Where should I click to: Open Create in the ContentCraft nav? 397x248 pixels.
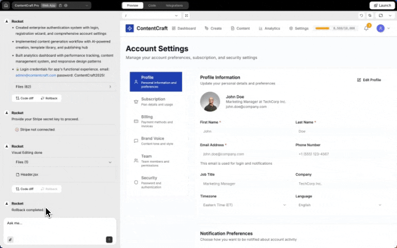point(213,28)
